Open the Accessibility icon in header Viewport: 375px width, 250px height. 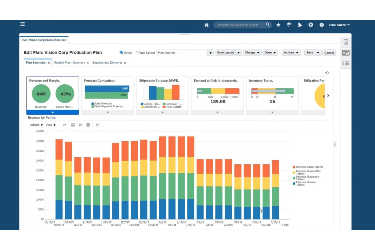[x=311, y=25]
